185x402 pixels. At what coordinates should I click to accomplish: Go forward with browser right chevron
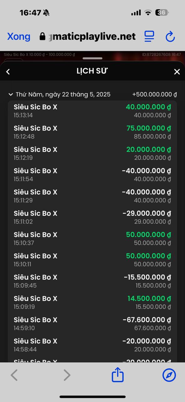[x=67, y=375]
